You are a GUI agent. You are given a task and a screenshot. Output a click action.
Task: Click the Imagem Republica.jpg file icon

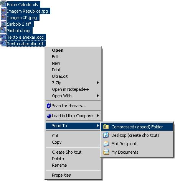click(x=3, y=11)
